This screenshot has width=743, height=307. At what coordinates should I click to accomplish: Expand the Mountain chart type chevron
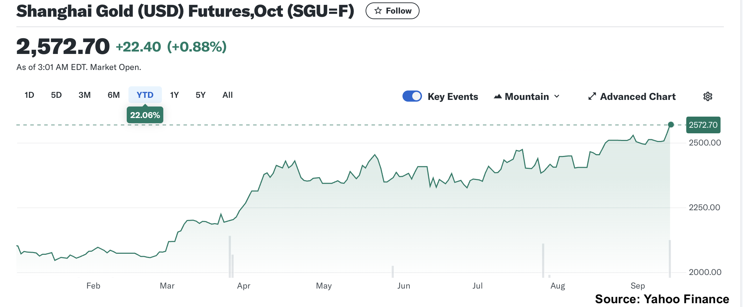[557, 96]
